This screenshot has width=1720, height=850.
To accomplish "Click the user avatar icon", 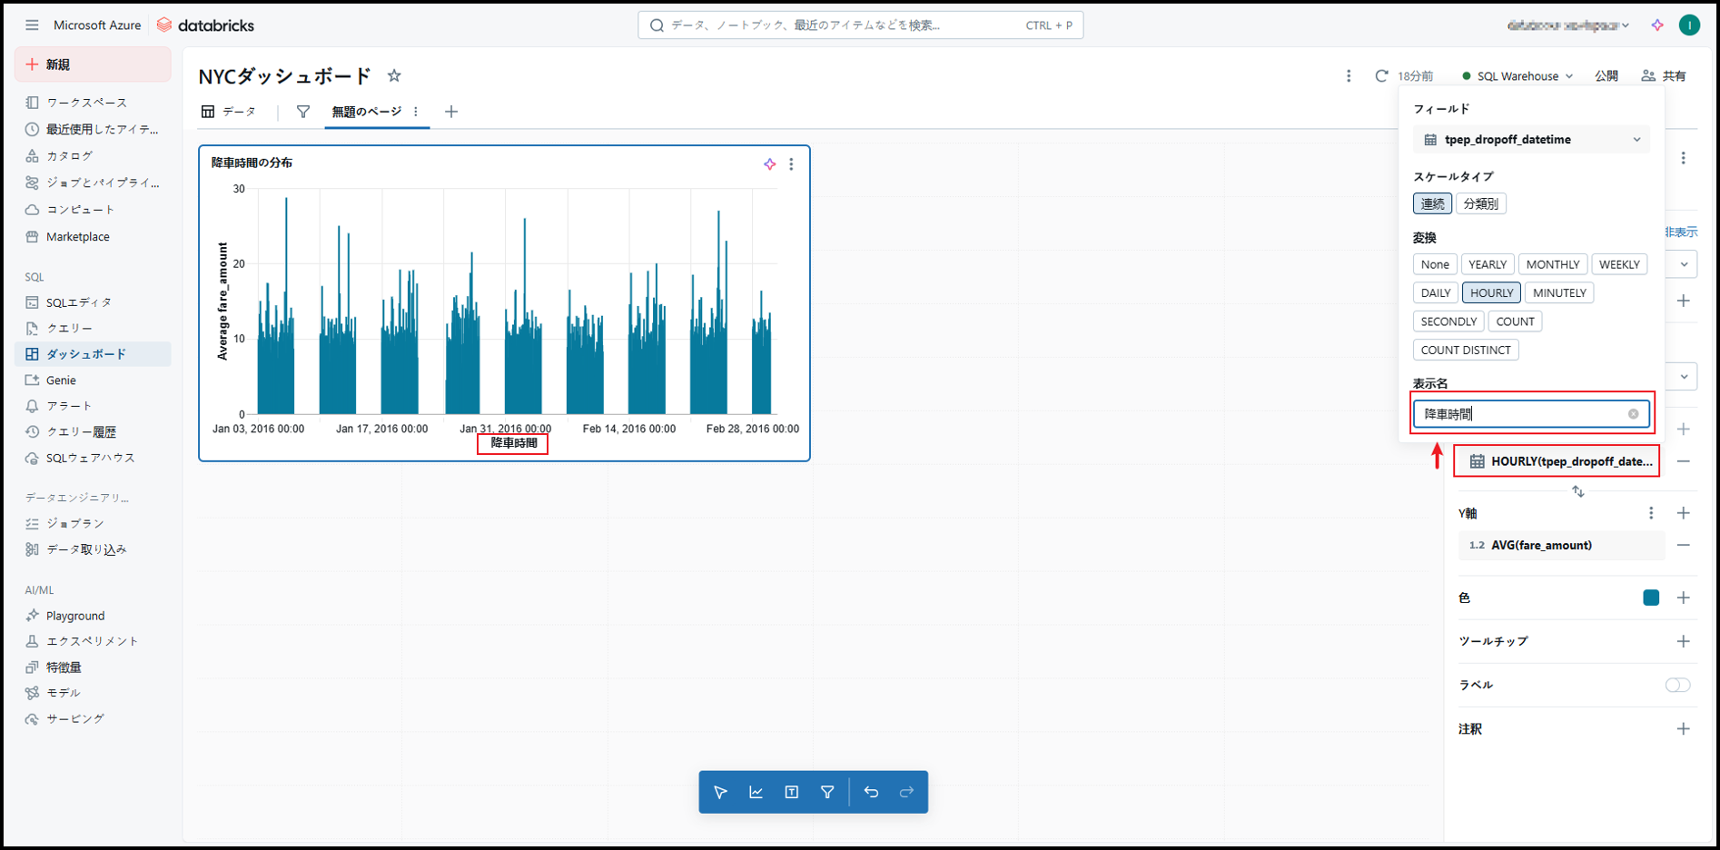I will (x=1689, y=25).
